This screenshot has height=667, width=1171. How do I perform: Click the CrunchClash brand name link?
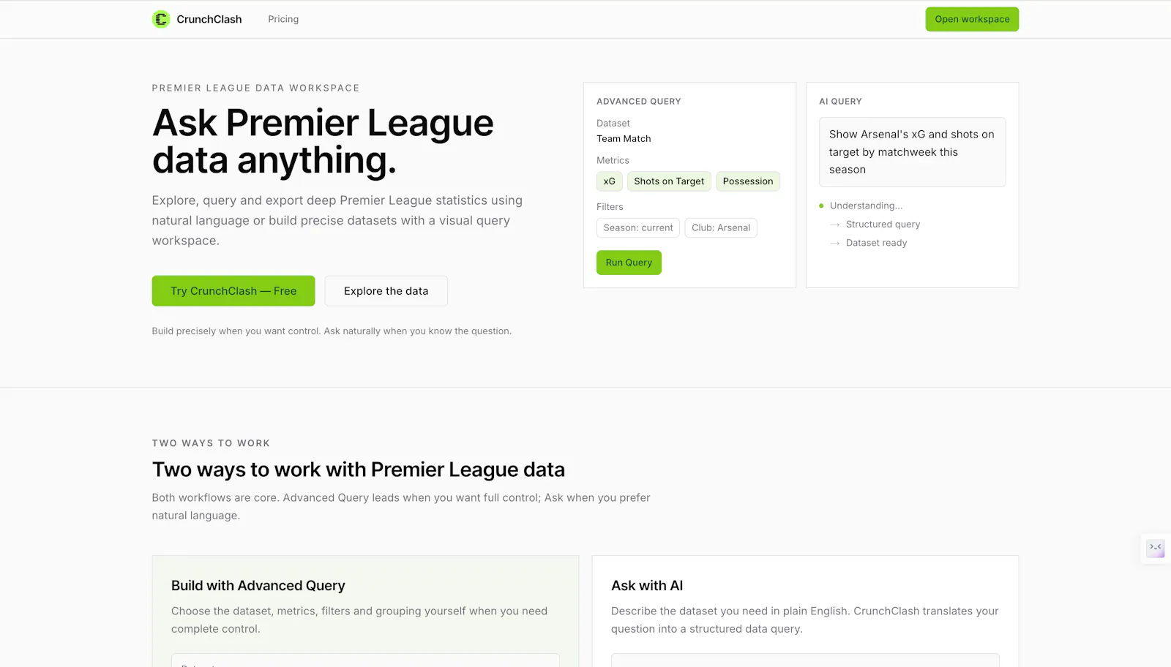209,19
